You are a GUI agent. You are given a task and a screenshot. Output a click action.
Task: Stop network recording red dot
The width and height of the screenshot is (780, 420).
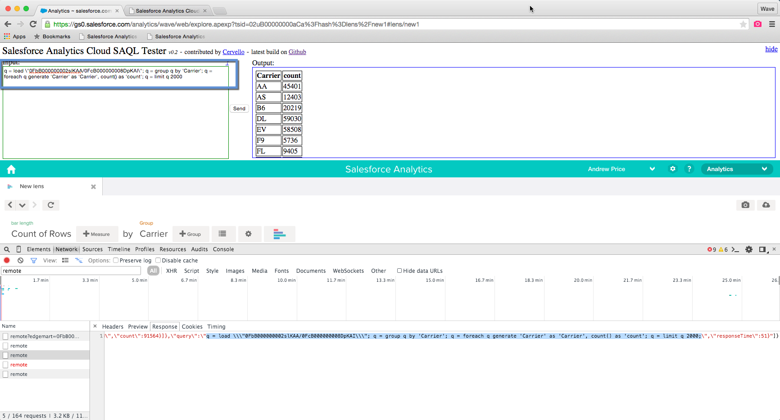pos(7,260)
